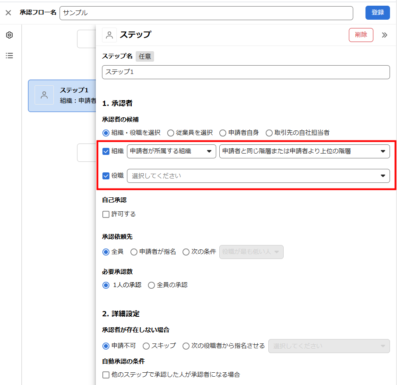Choose 全員の承認 radio button

152,285
